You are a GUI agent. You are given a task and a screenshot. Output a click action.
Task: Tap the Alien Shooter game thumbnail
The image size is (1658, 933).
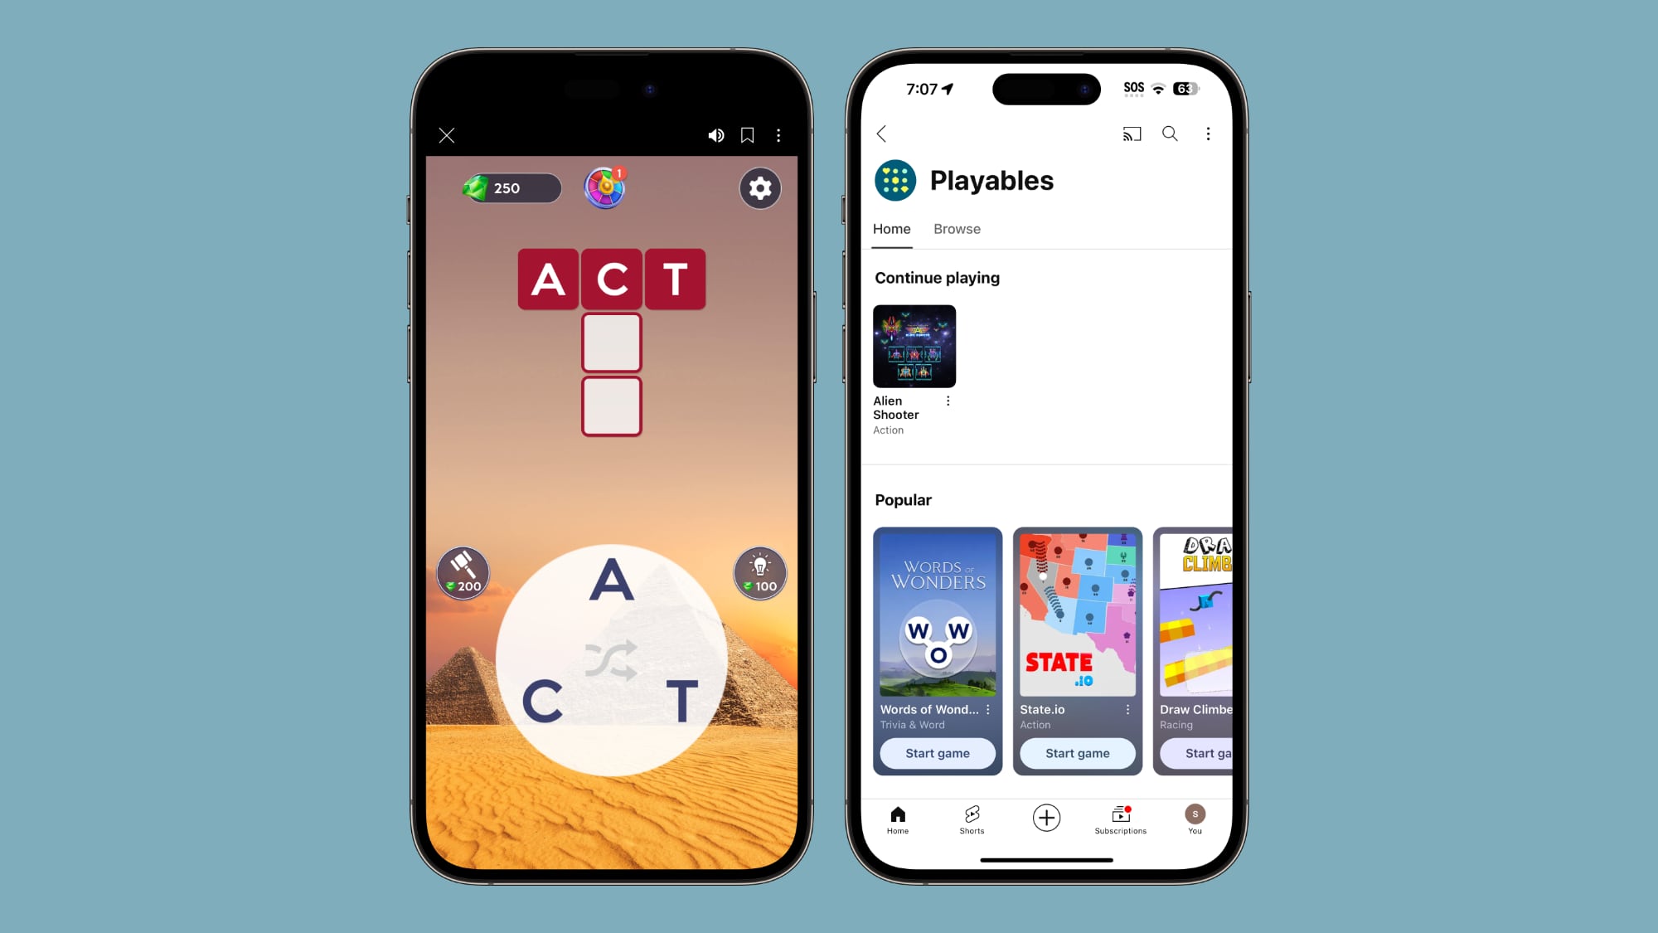click(x=914, y=345)
